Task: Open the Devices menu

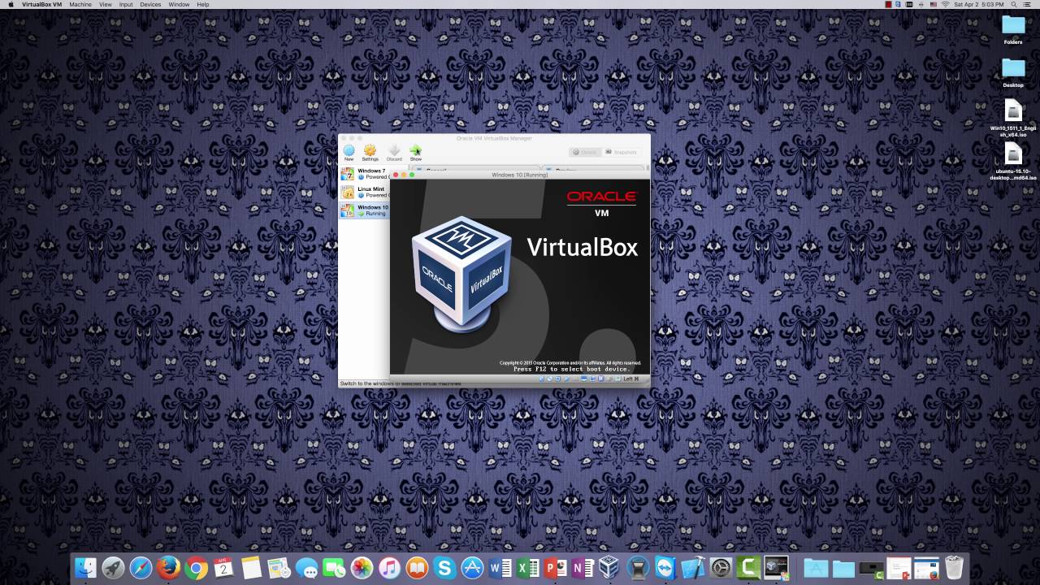Action: tap(150, 4)
